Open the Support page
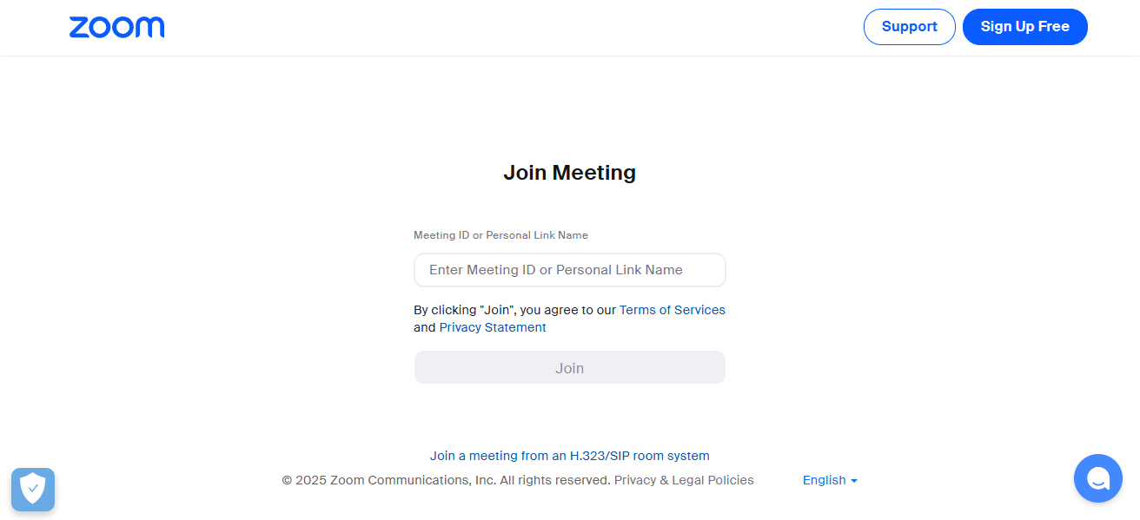The image size is (1140, 520). click(910, 27)
